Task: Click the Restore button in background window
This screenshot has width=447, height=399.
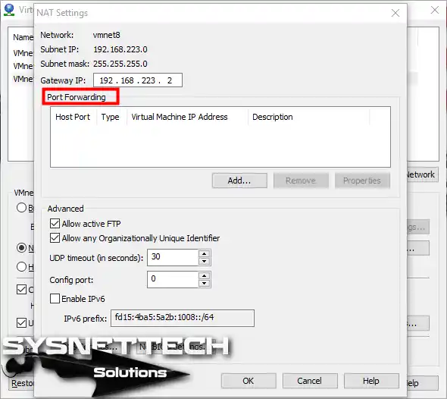Action: pyautogui.click(x=21, y=383)
